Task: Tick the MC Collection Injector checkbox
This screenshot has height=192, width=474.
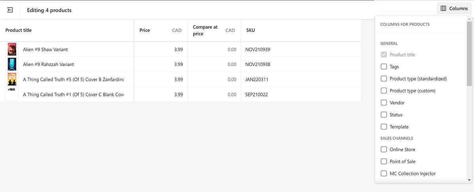Action: click(x=384, y=173)
